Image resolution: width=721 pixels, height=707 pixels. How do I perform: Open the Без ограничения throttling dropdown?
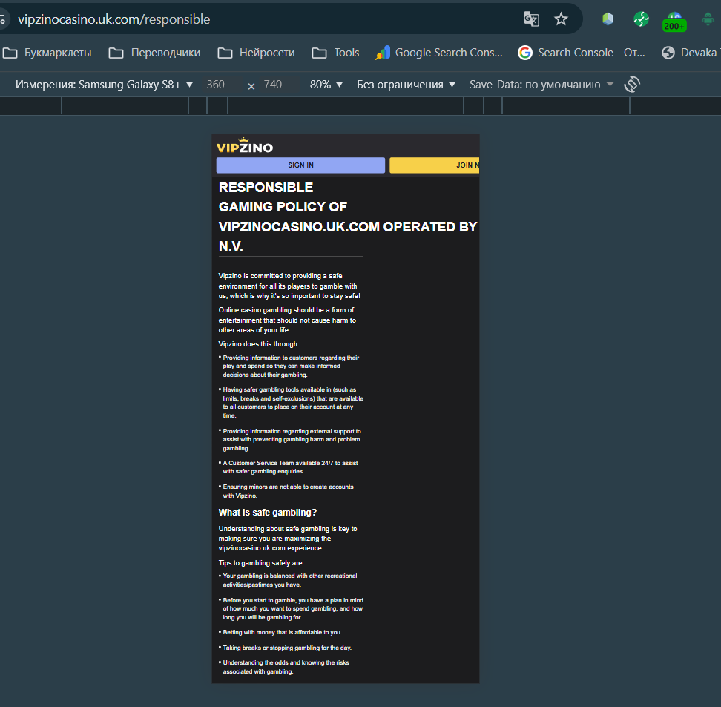406,85
